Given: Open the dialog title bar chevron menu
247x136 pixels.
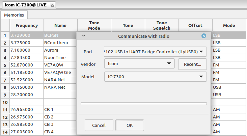Looking at the screenshot, I should (x=84, y=36).
